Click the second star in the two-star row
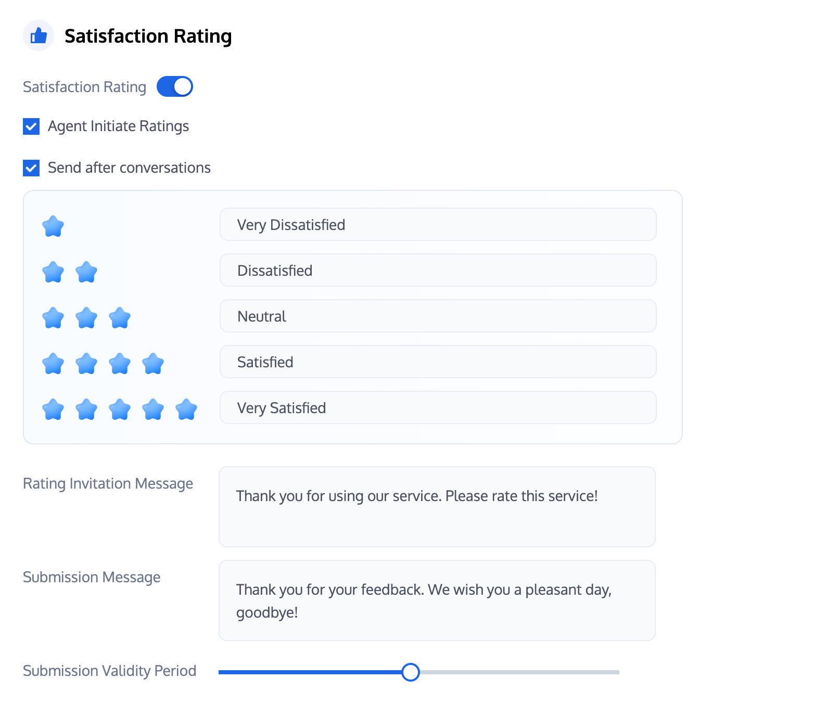 [x=86, y=272]
